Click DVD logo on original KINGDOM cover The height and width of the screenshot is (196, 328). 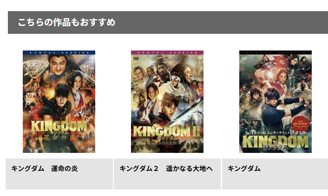pyautogui.click(x=244, y=58)
